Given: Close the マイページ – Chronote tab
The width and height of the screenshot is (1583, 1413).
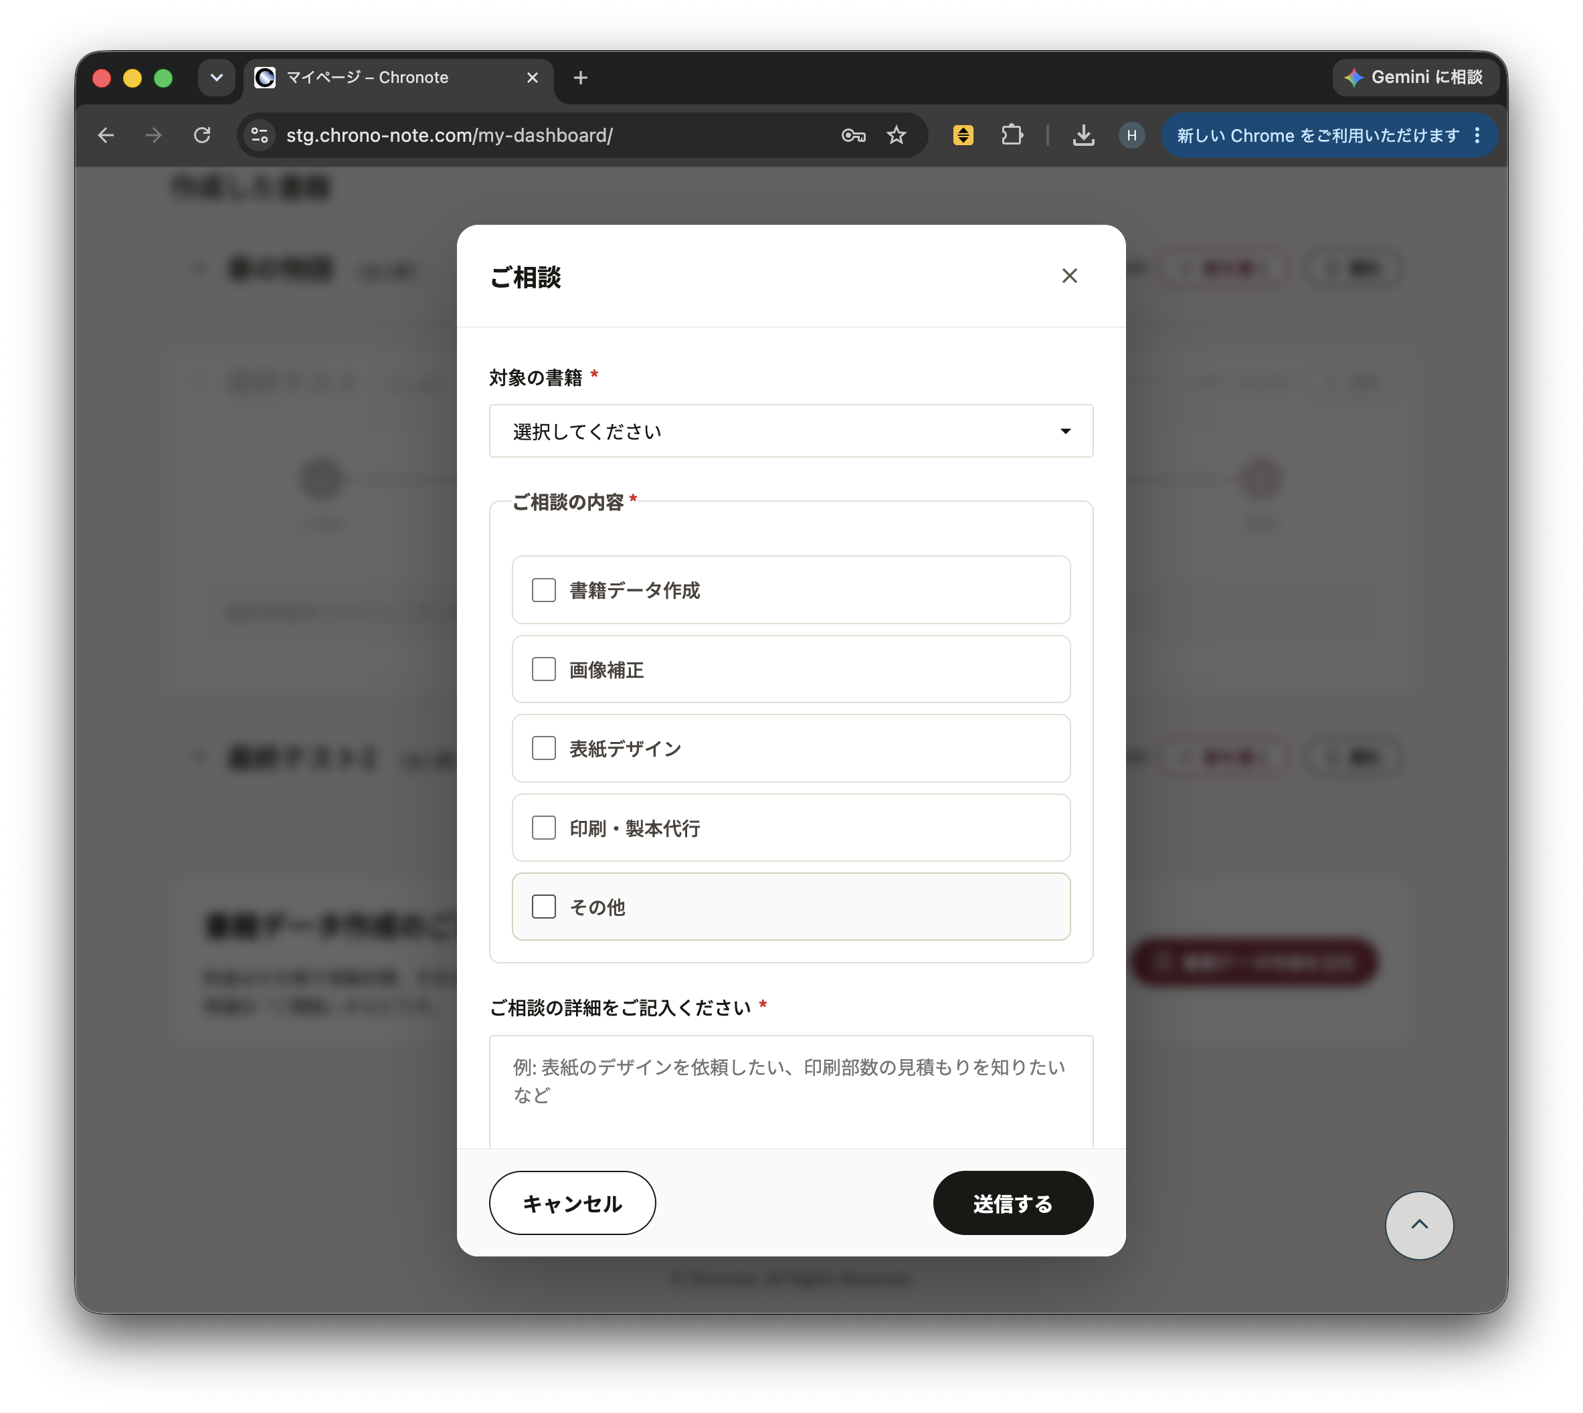Looking at the screenshot, I should click(x=533, y=78).
